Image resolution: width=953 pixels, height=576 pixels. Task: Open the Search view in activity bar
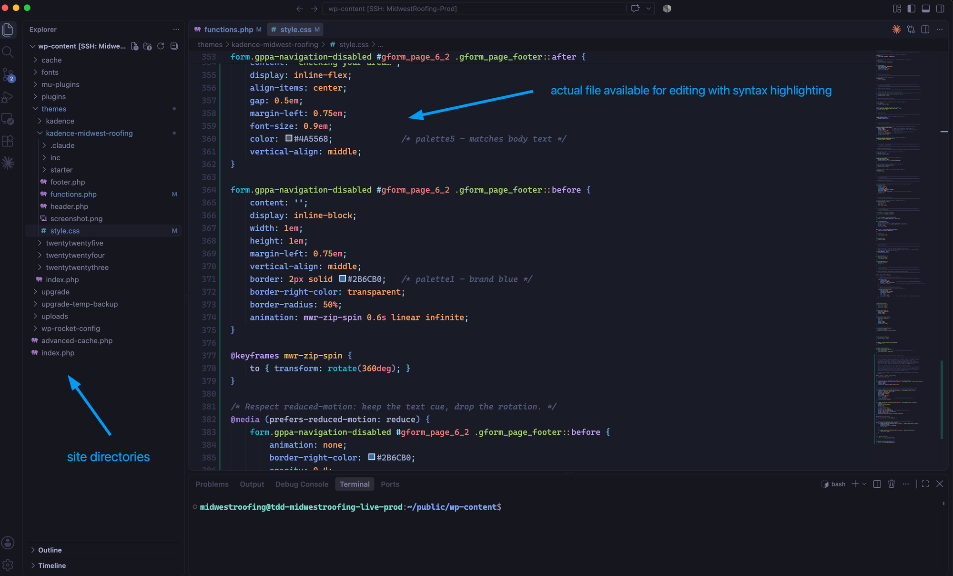(x=8, y=51)
